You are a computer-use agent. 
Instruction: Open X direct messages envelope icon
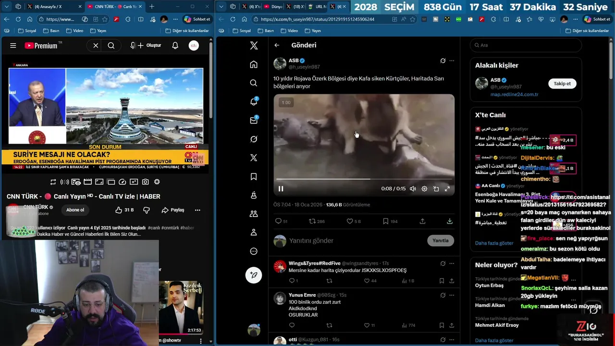(254, 120)
